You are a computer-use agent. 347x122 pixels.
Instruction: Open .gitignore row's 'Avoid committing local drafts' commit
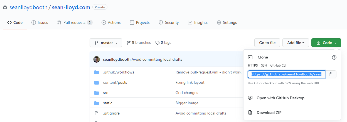[x=201, y=113]
